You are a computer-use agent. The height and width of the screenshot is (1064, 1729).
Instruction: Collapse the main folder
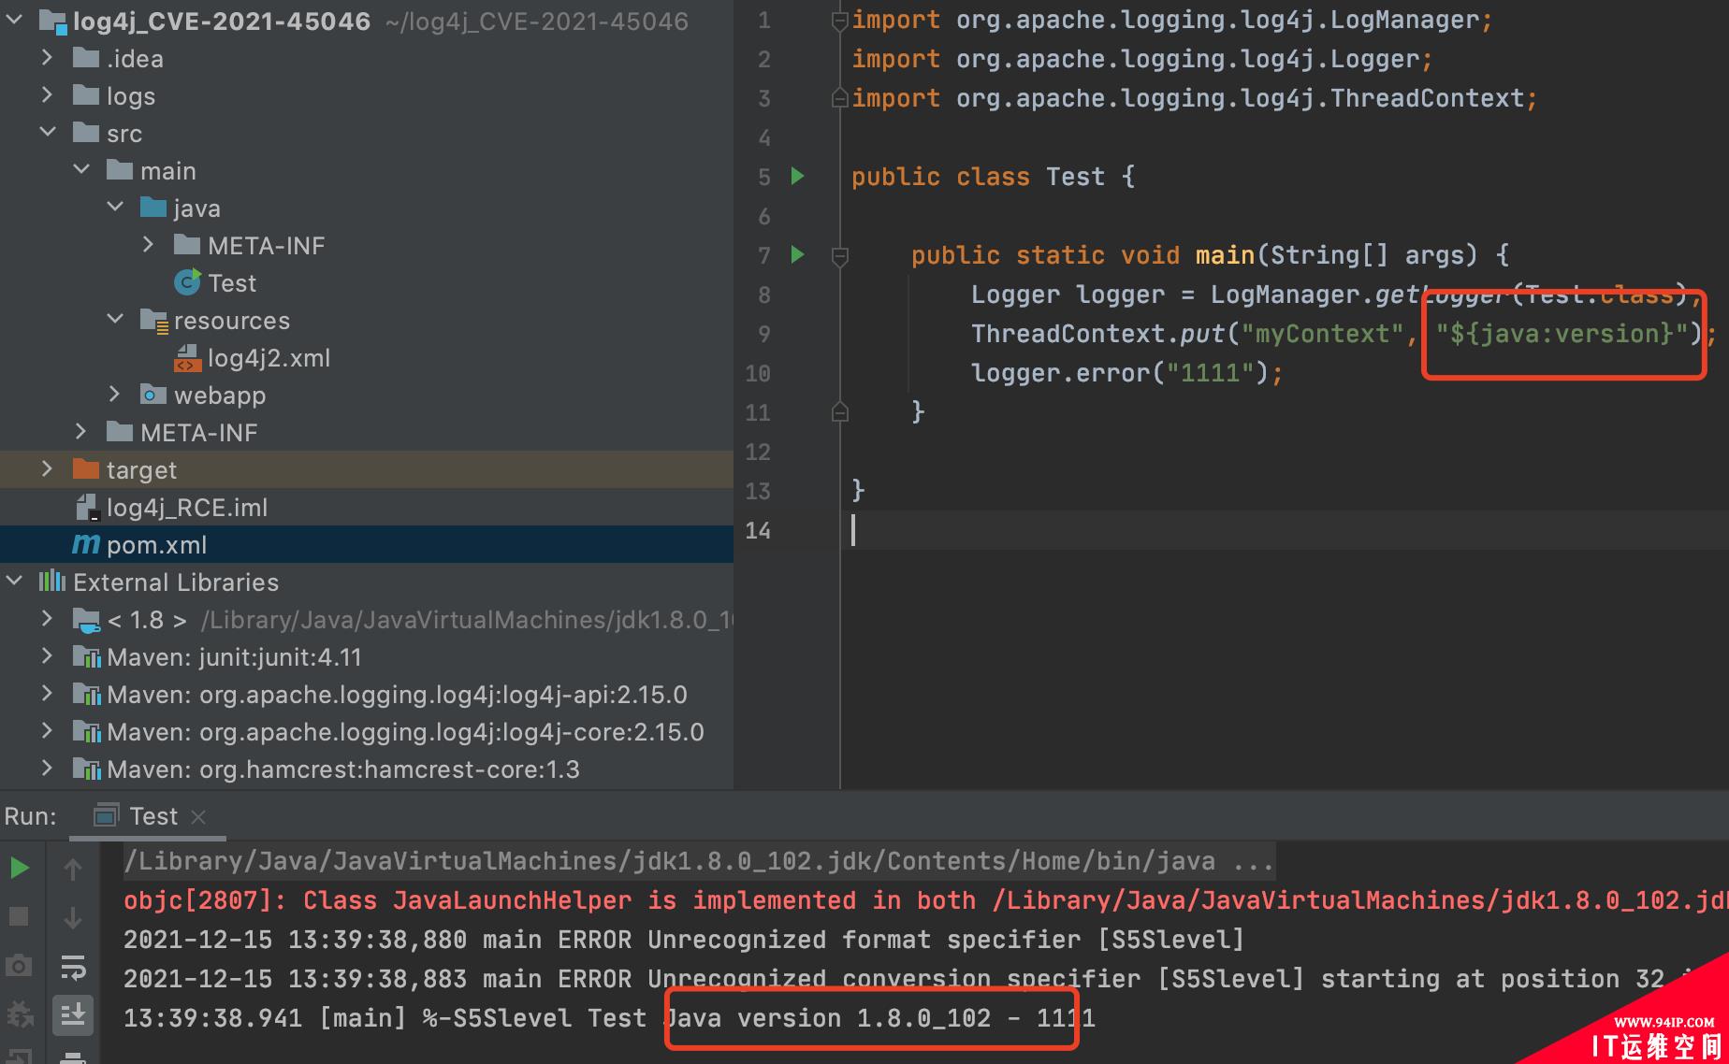[x=81, y=170]
